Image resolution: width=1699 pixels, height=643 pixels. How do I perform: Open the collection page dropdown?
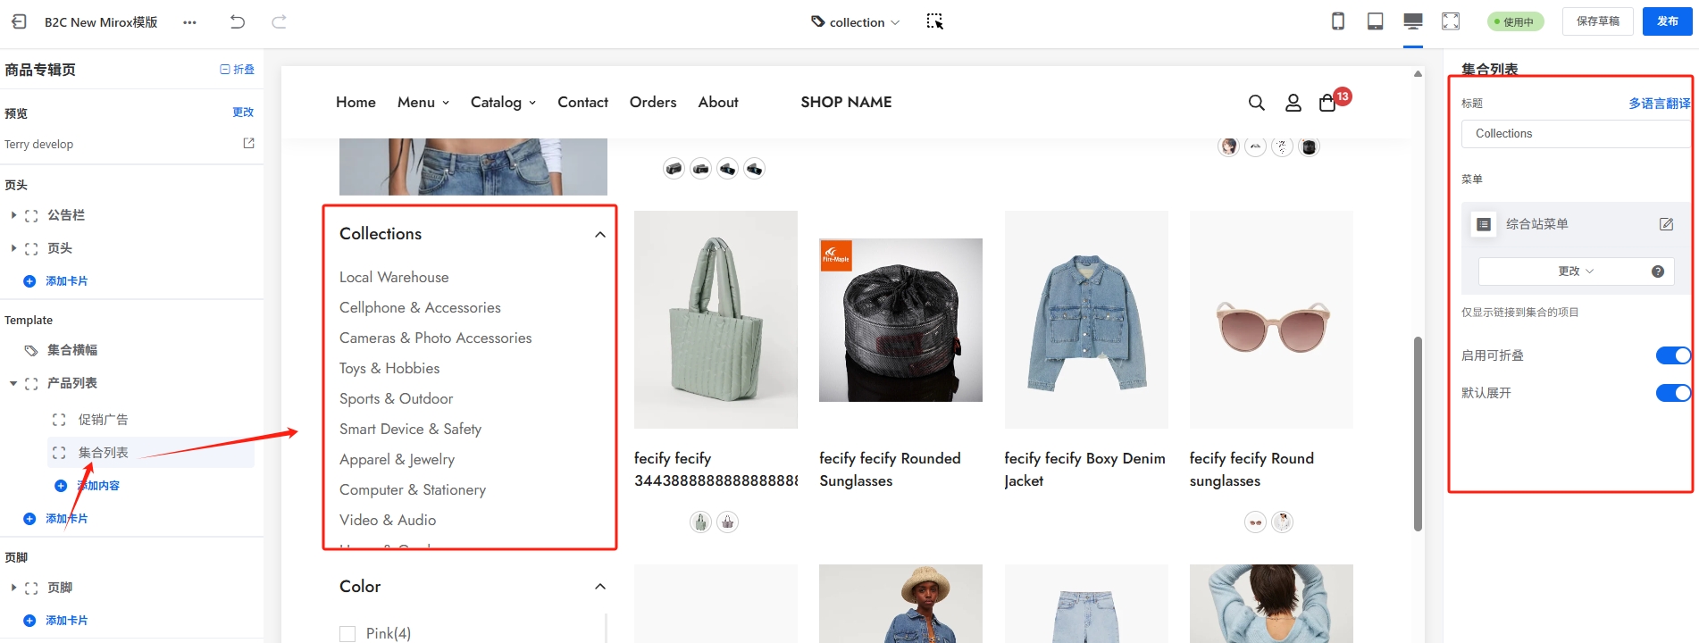(x=856, y=22)
